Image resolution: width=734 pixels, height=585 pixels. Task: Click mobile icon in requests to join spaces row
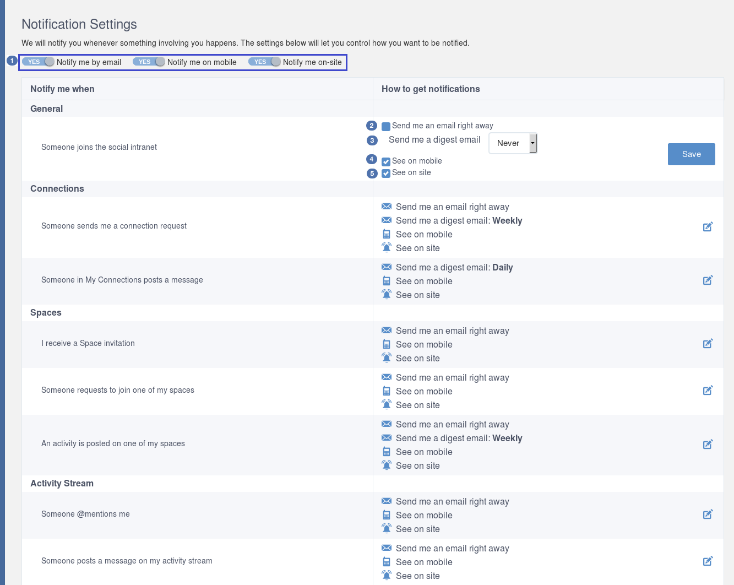(x=387, y=391)
